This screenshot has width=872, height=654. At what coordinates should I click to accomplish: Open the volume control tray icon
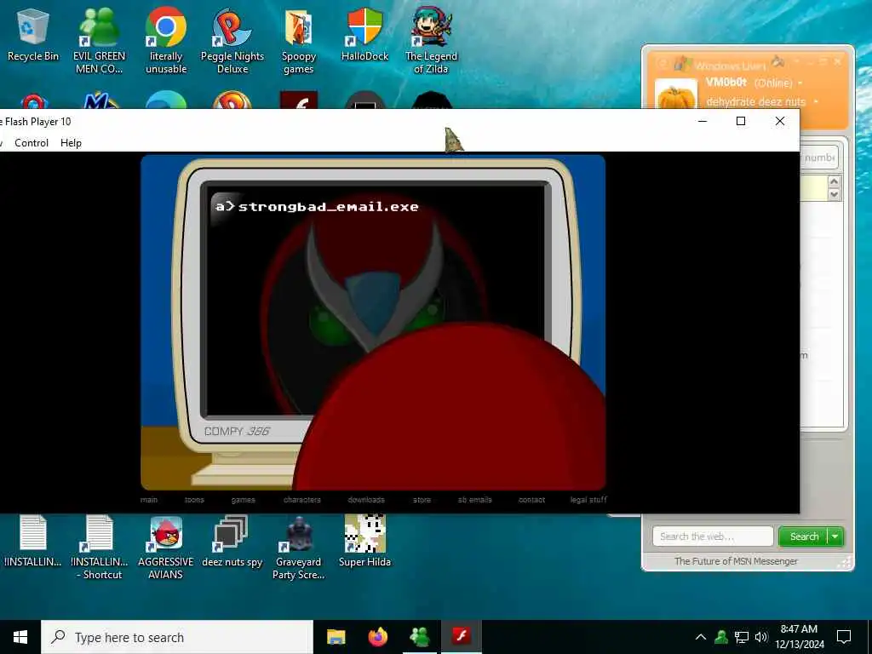pos(761,637)
